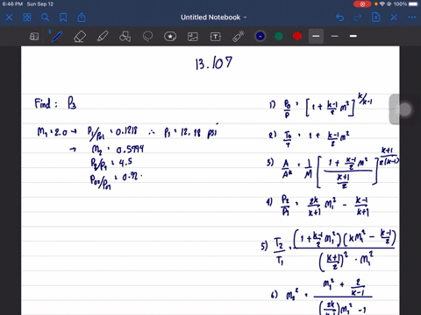Viewport: 421px width, 315px height.
Task: Select the Text box tool
Action: coord(216,37)
